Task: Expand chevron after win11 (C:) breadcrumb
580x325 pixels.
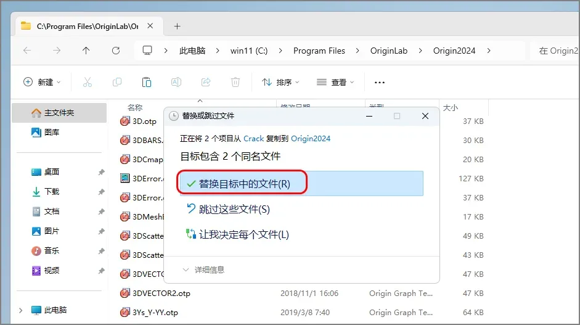Action: pyautogui.click(x=280, y=51)
